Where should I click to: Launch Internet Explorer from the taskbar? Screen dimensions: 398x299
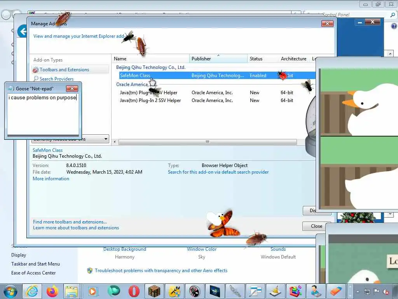pyautogui.click(x=32, y=291)
